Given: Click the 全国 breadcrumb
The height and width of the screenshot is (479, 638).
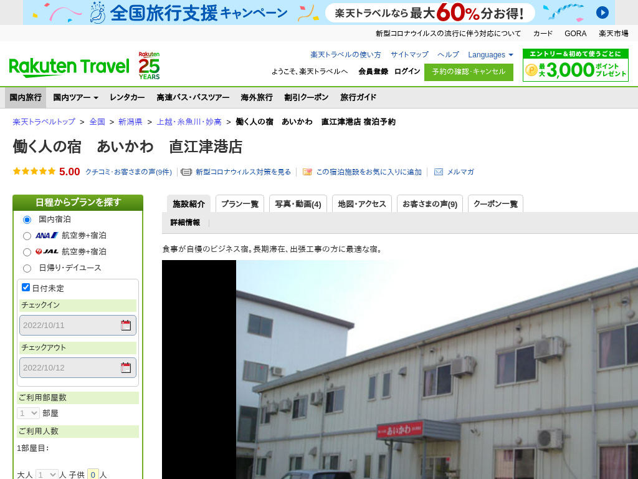Looking at the screenshot, I should 97,122.
